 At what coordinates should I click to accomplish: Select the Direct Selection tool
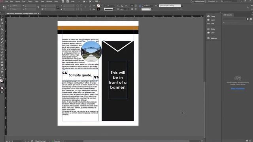click(2, 20)
